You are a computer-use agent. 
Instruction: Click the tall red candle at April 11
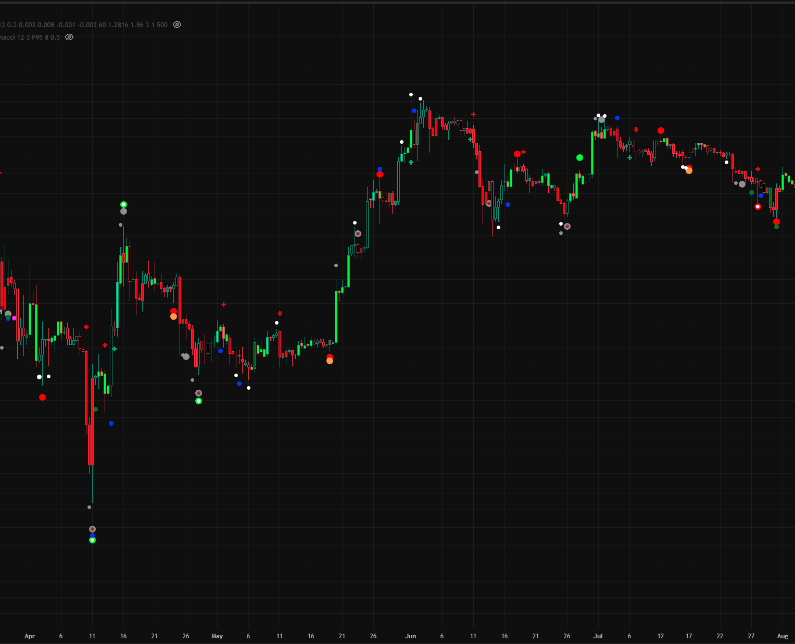click(x=91, y=443)
